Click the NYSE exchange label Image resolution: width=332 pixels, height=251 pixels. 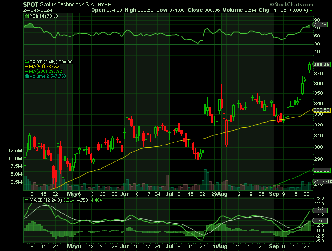click(104, 5)
